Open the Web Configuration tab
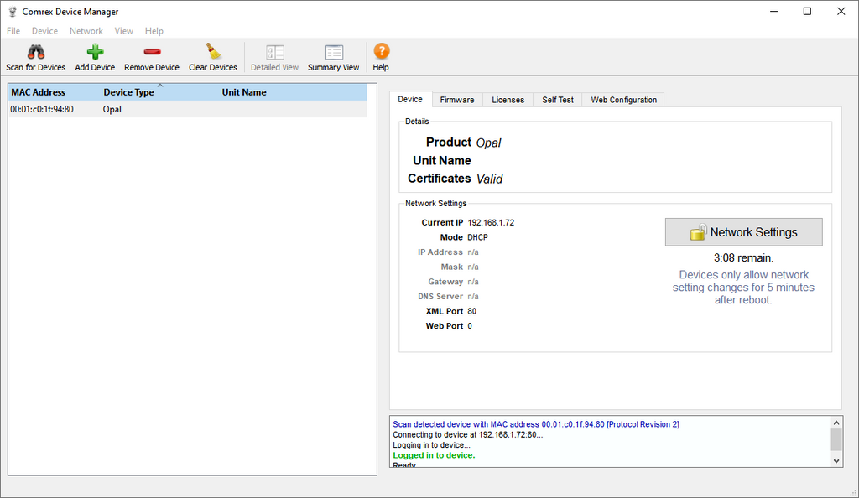 coord(623,100)
